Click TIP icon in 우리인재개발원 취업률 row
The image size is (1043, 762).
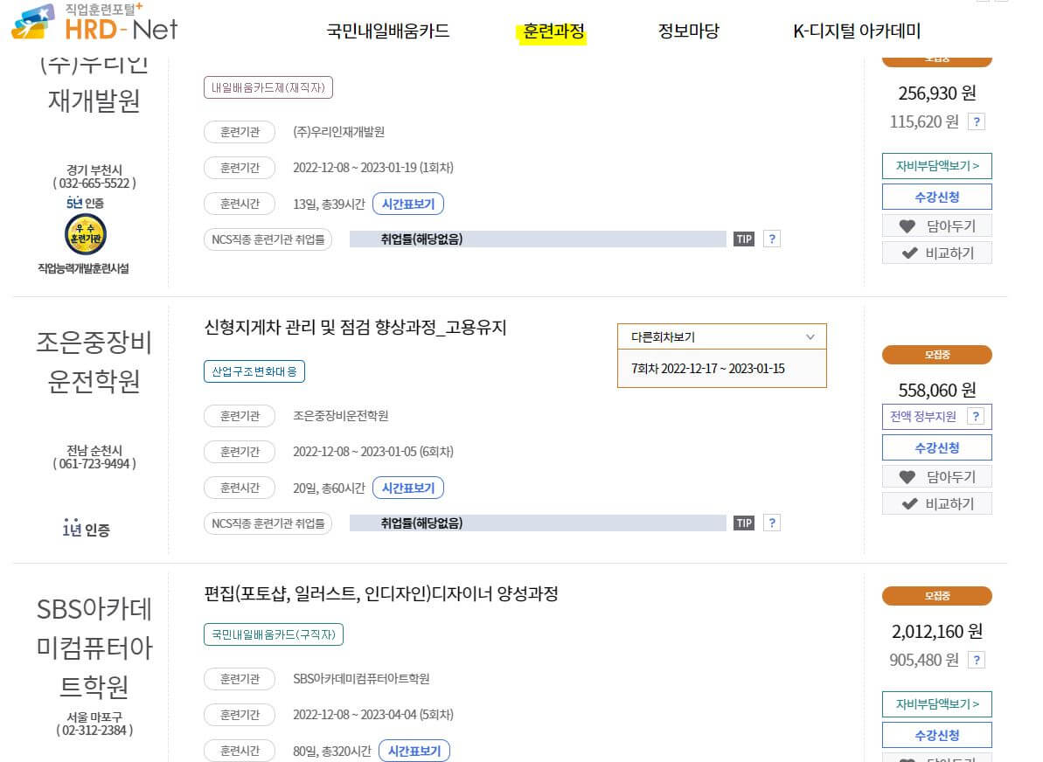tap(744, 239)
